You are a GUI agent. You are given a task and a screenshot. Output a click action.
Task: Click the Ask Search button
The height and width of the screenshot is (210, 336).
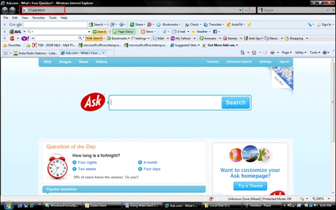pyautogui.click(x=235, y=102)
